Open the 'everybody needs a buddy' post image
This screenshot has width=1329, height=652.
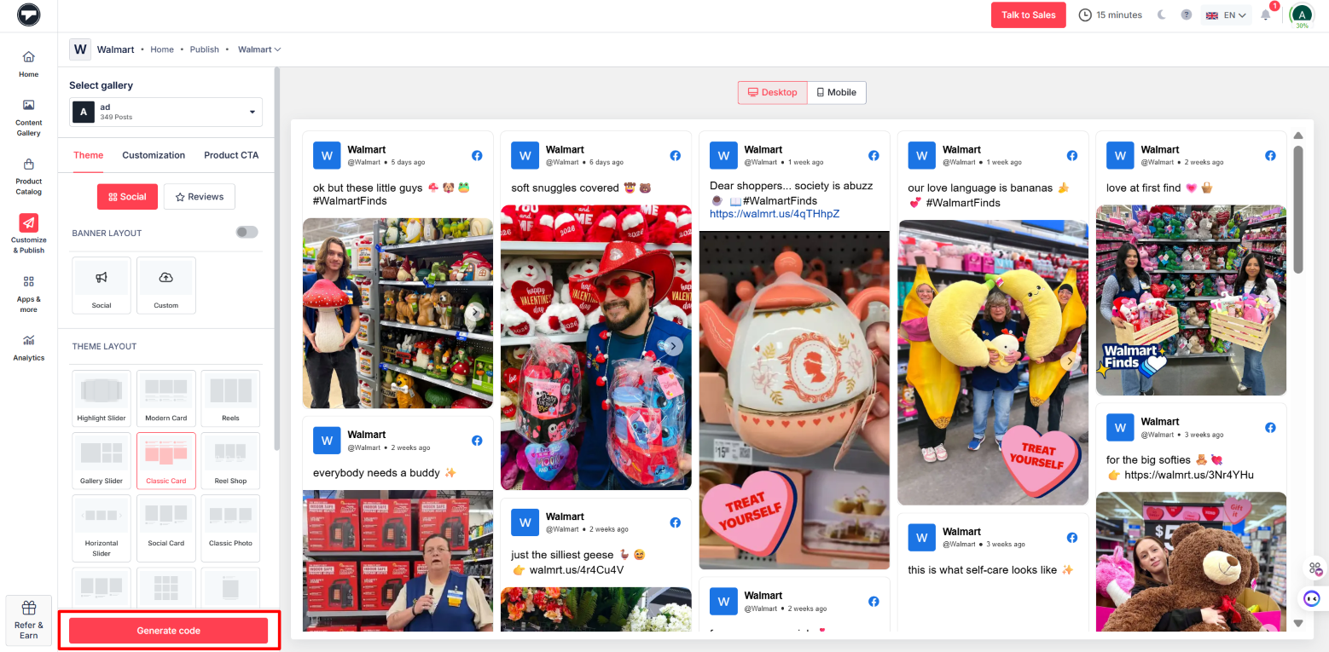[x=398, y=561]
